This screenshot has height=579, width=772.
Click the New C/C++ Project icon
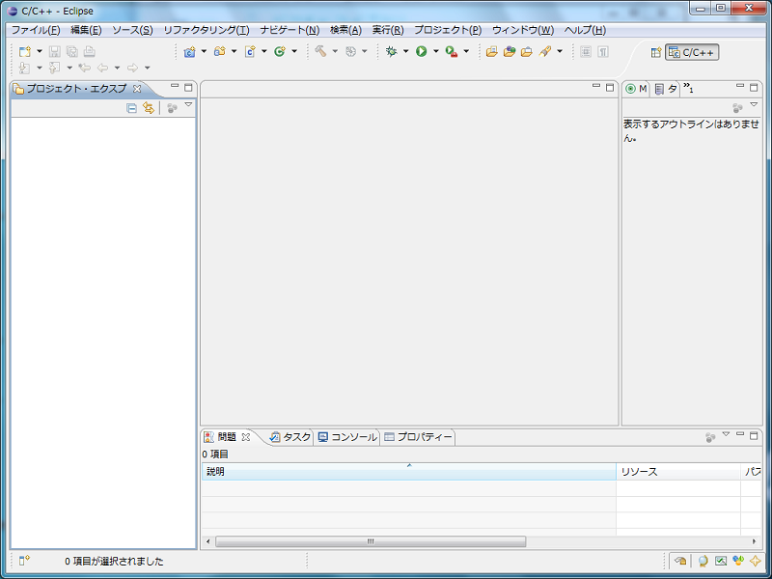pyautogui.click(x=190, y=51)
